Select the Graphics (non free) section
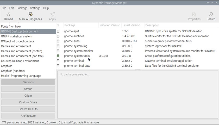The width and height of the screenshot is (219, 125). tap(28, 71)
